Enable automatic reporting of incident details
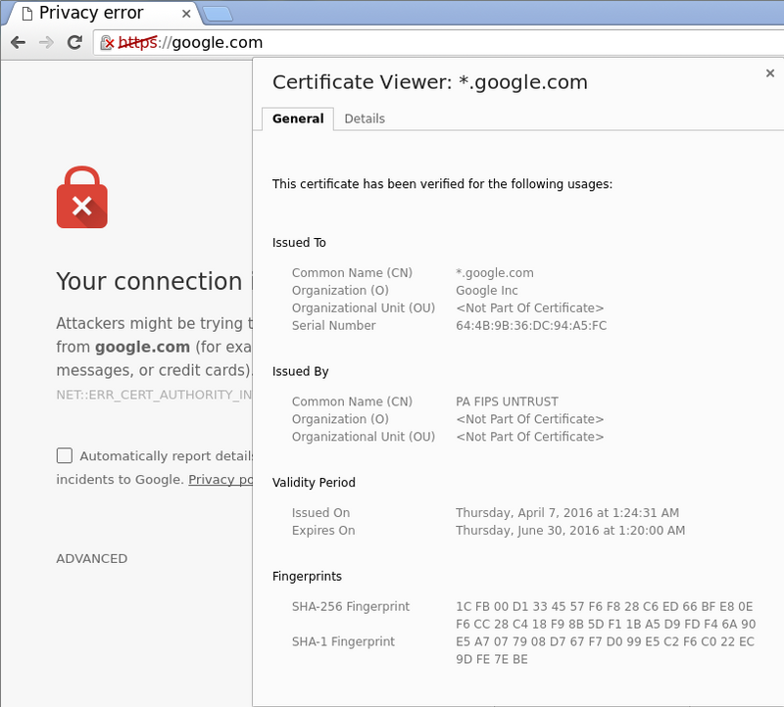The width and height of the screenshot is (784, 707). click(x=65, y=455)
